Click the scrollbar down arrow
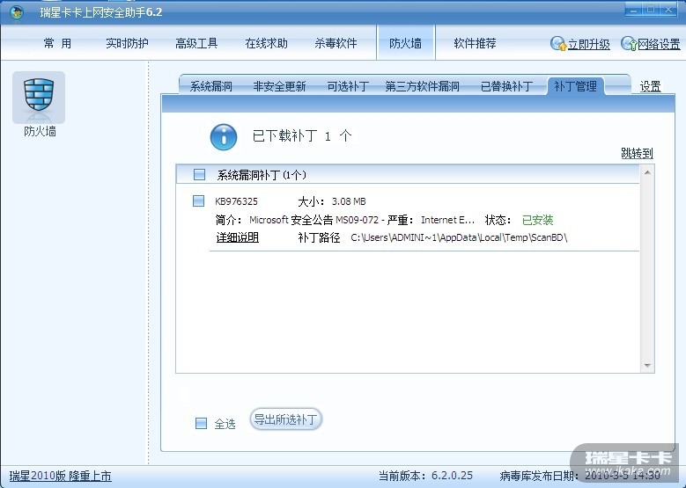 647,366
